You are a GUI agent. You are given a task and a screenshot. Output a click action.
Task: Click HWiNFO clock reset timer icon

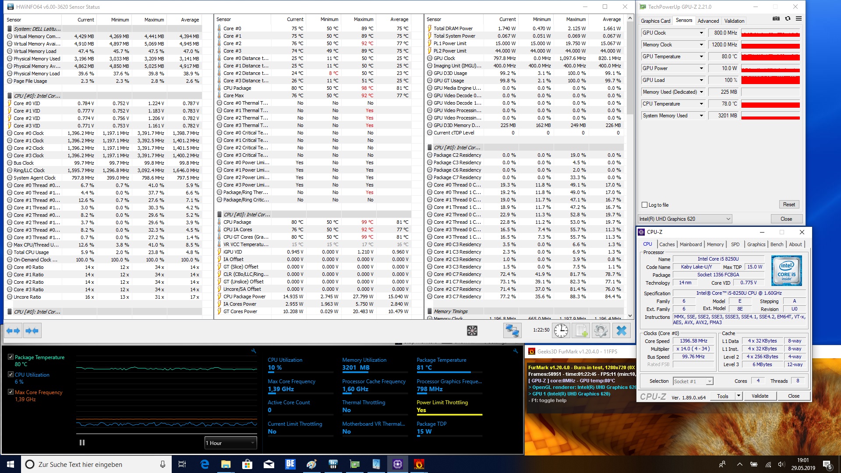pos(561,331)
